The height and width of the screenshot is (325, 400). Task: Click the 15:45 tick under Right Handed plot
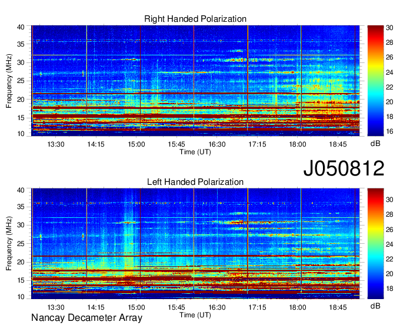pyautogui.click(x=176, y=144)
